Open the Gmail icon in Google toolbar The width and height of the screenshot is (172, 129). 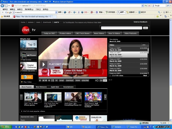86,12
